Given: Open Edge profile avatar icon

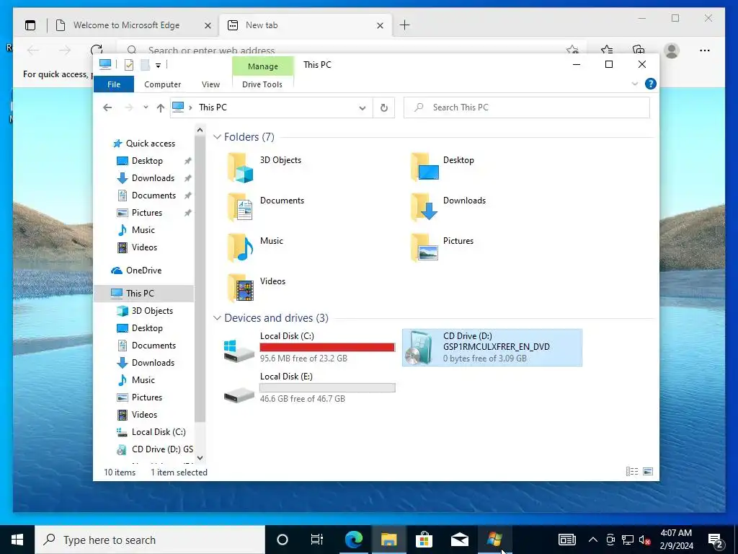Looking at the screenshot, I should (x=672, y=50).
